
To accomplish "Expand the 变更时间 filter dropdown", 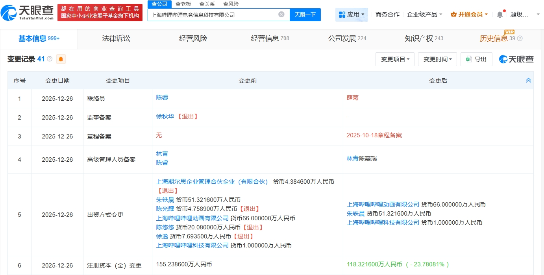I will click(437, 59).
